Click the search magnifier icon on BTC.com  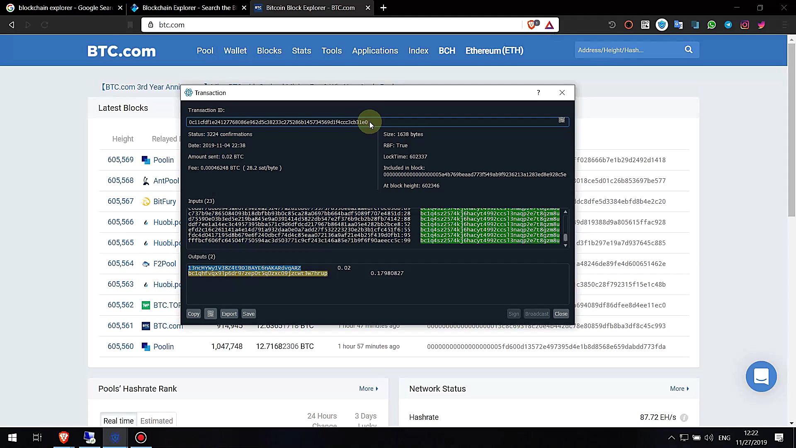pos(689,50)
